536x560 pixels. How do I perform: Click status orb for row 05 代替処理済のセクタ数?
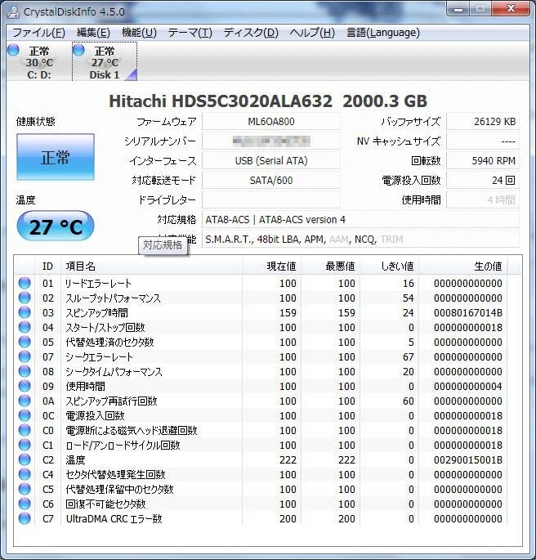pos(25,342)
